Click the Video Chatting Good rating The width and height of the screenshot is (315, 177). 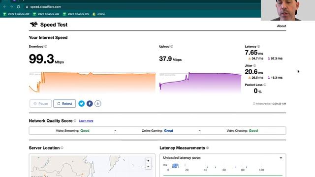click(x=253, y=131)
